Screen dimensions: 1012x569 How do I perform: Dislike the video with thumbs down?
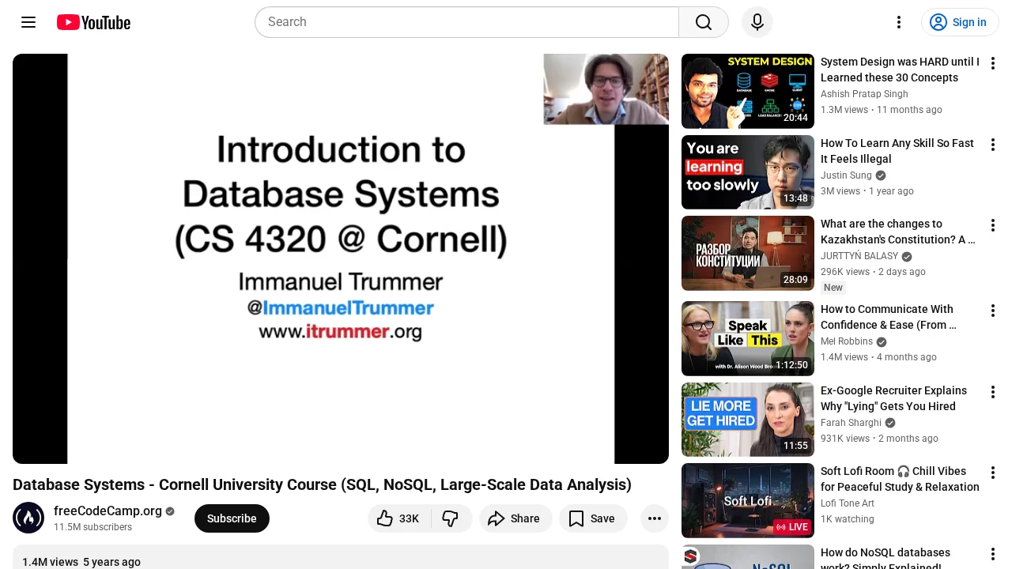coord(451,518)
